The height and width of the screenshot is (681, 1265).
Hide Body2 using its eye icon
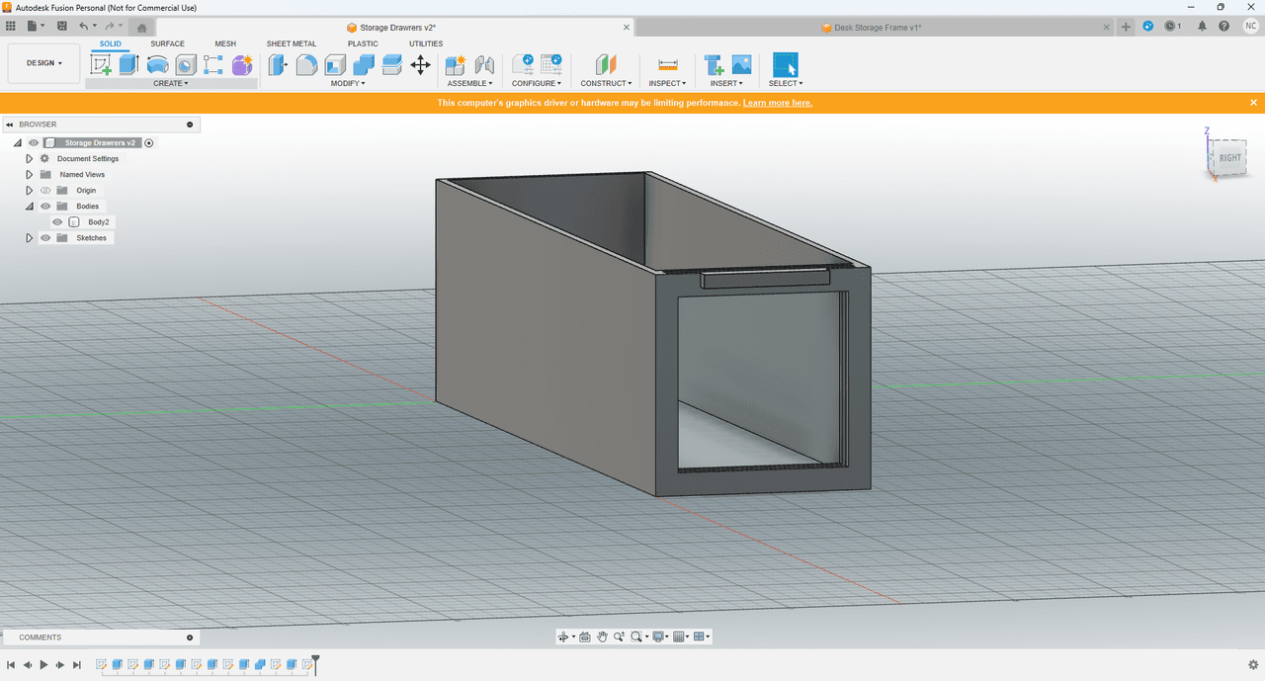pyautogui.click(x=57, y=222)
